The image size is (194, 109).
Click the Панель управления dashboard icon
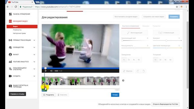point(10,14)
